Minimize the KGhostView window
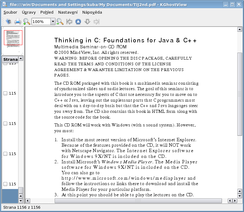This screenshot has height=212, width=244. (x=226, y=5)
